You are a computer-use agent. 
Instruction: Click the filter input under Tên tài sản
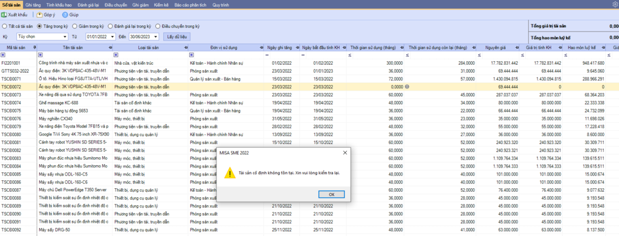(77, 55)
